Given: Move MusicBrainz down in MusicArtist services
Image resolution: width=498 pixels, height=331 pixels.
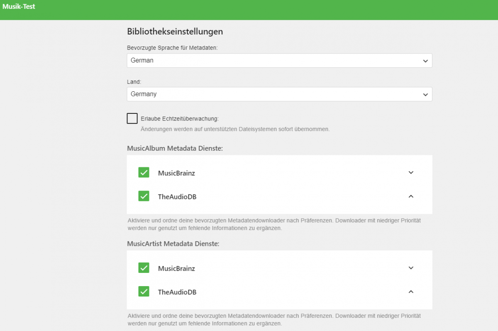Looking at the screenshot, I should point(411,268).
